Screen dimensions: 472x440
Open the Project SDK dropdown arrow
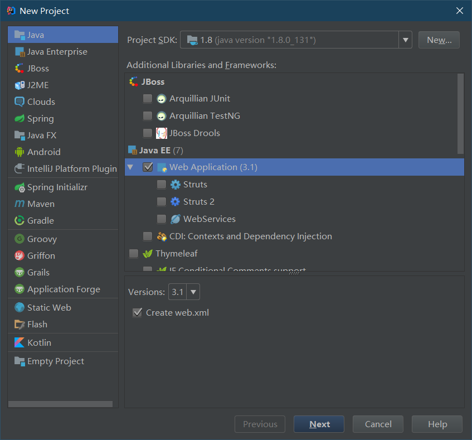pyautogui.click(x=406, y=40)
